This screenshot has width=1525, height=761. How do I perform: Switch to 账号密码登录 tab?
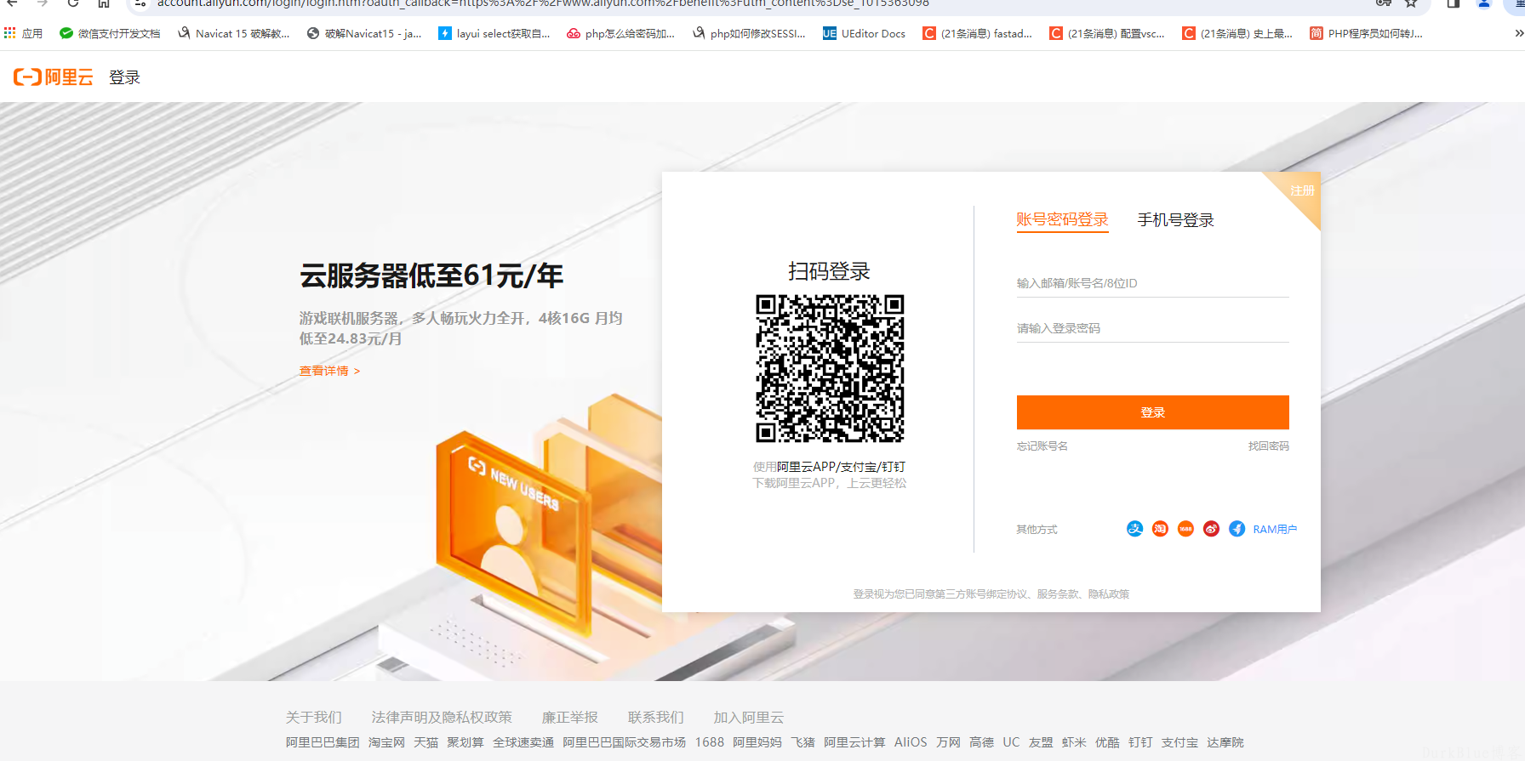click(x=1062, y=219)
